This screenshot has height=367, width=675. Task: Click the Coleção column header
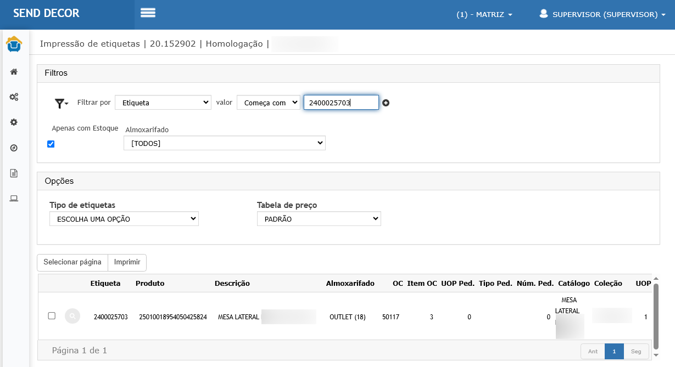pos(608,284)
